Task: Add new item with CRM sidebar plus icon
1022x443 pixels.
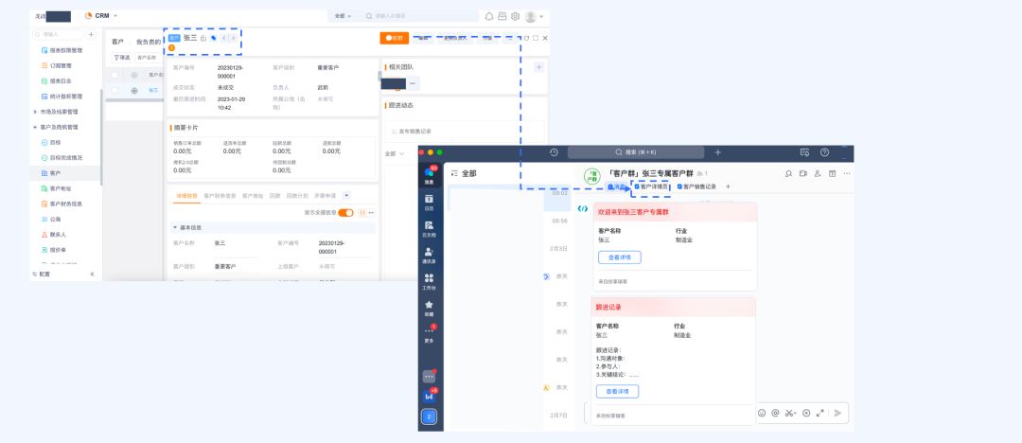Action: coord(91,35)
